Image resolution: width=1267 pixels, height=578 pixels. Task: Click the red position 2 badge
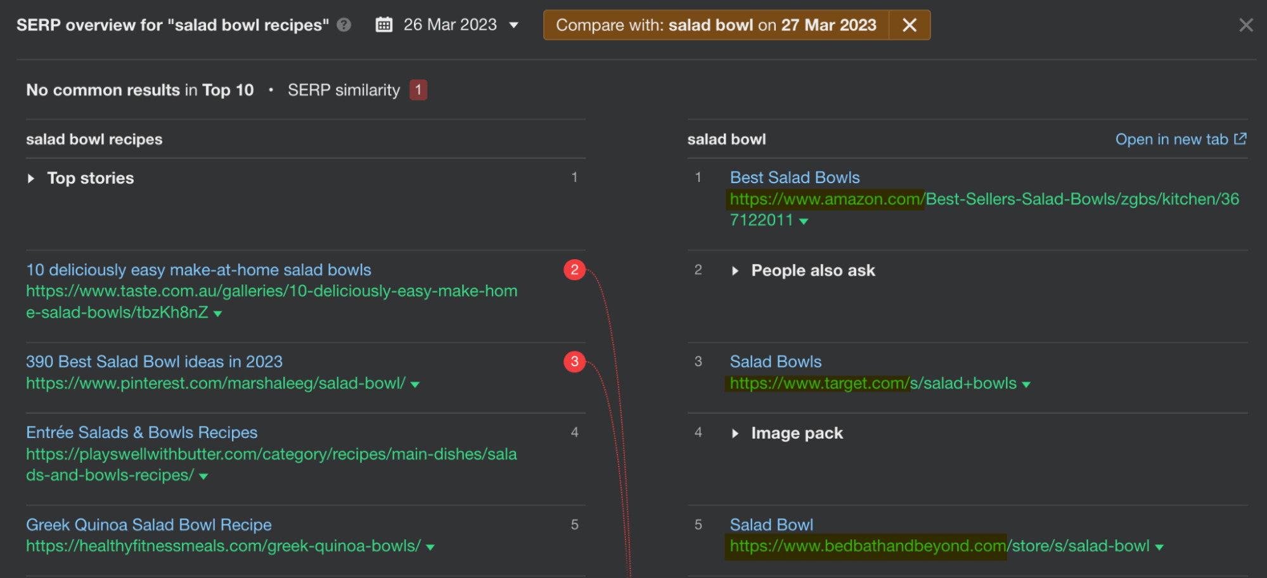coord(574,269)
